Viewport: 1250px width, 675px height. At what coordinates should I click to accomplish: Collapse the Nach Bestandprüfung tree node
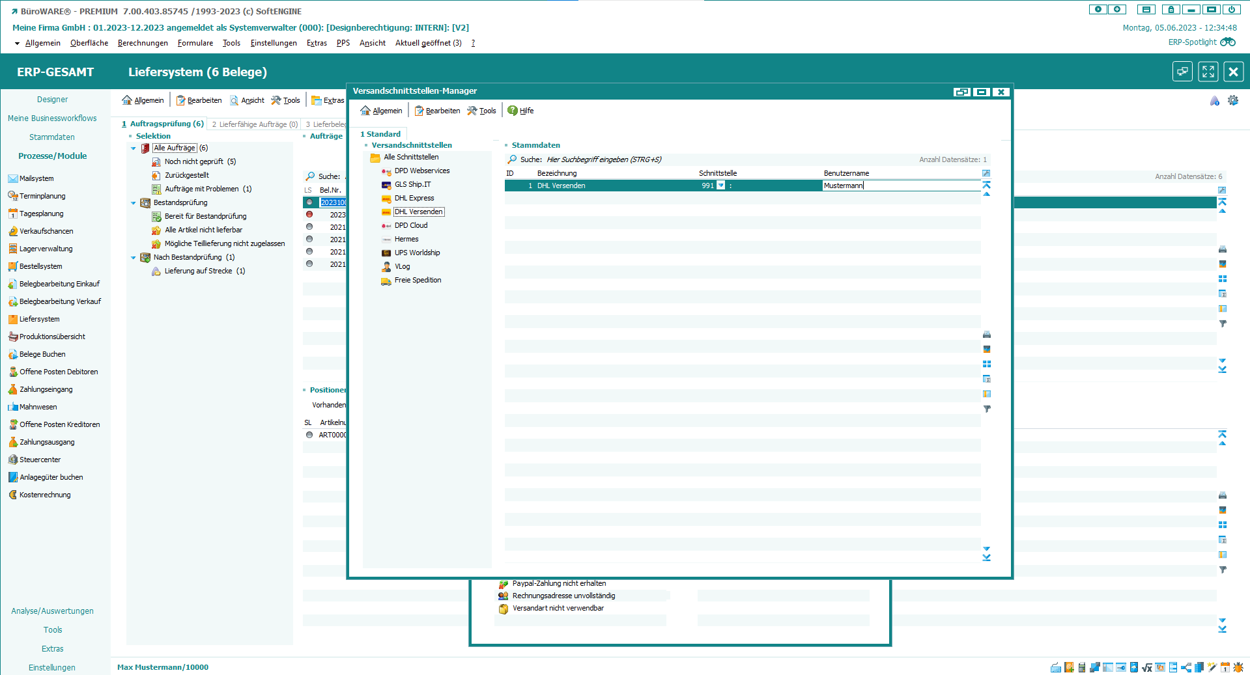click(x=134, y=258)
